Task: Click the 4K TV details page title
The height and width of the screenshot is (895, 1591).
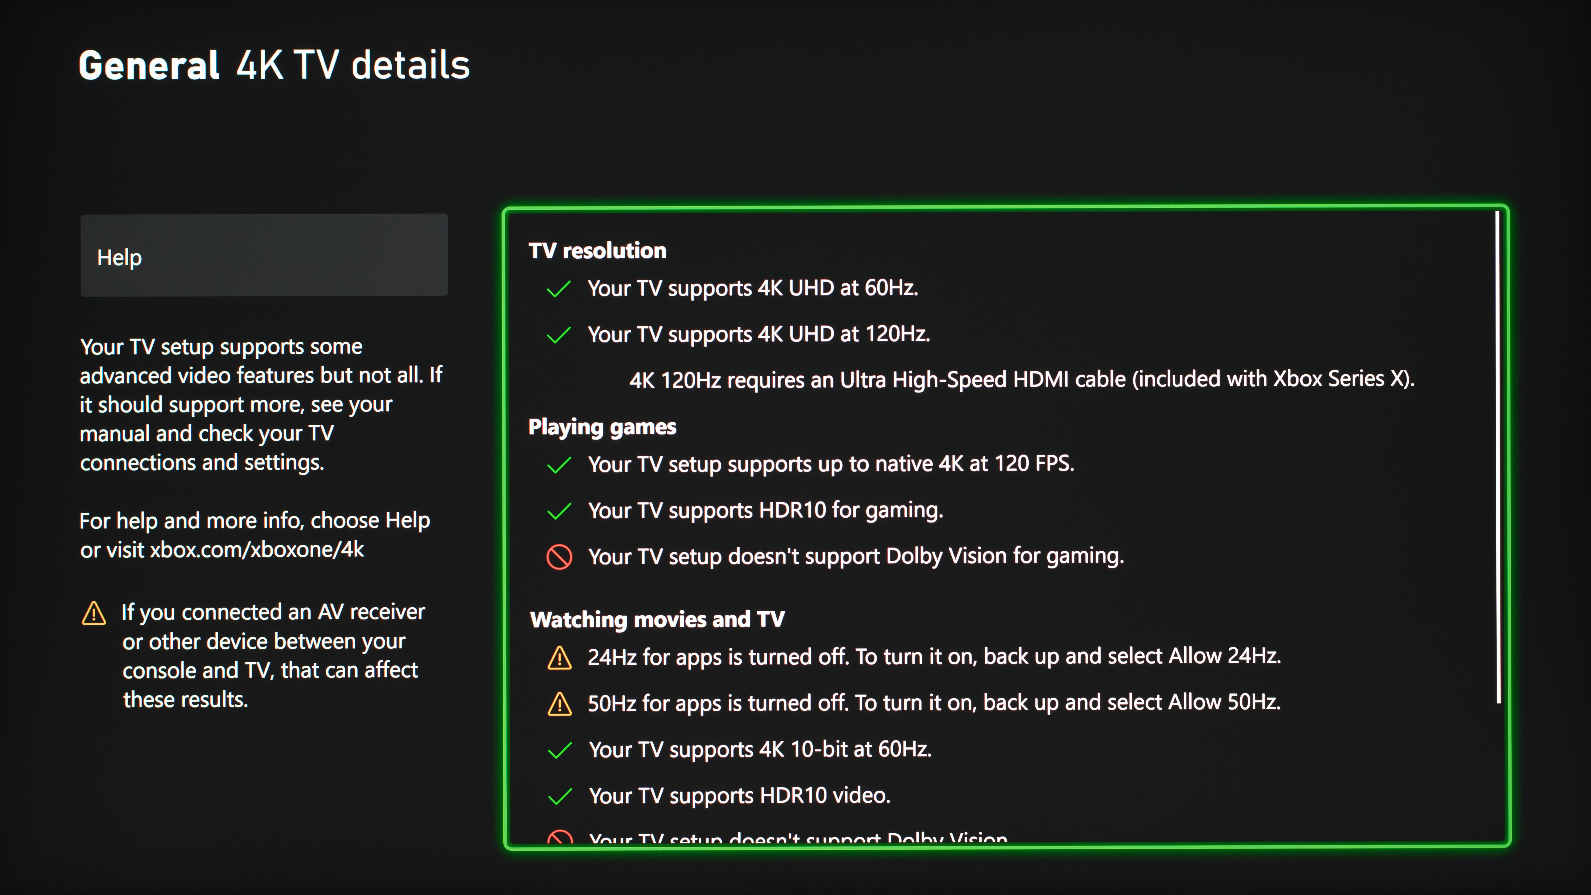Action: click(x=353, y=65)
